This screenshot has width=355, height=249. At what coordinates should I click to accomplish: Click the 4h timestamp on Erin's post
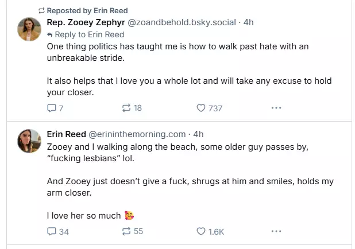point(198,134)
